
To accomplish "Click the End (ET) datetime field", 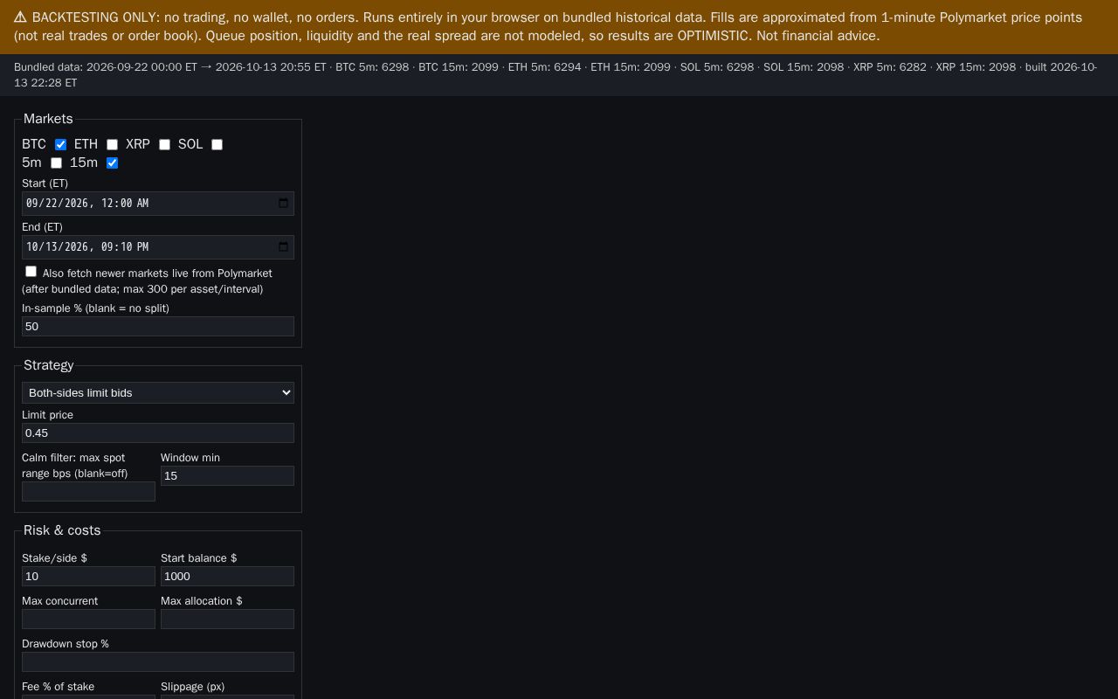I will pos(158,247).
